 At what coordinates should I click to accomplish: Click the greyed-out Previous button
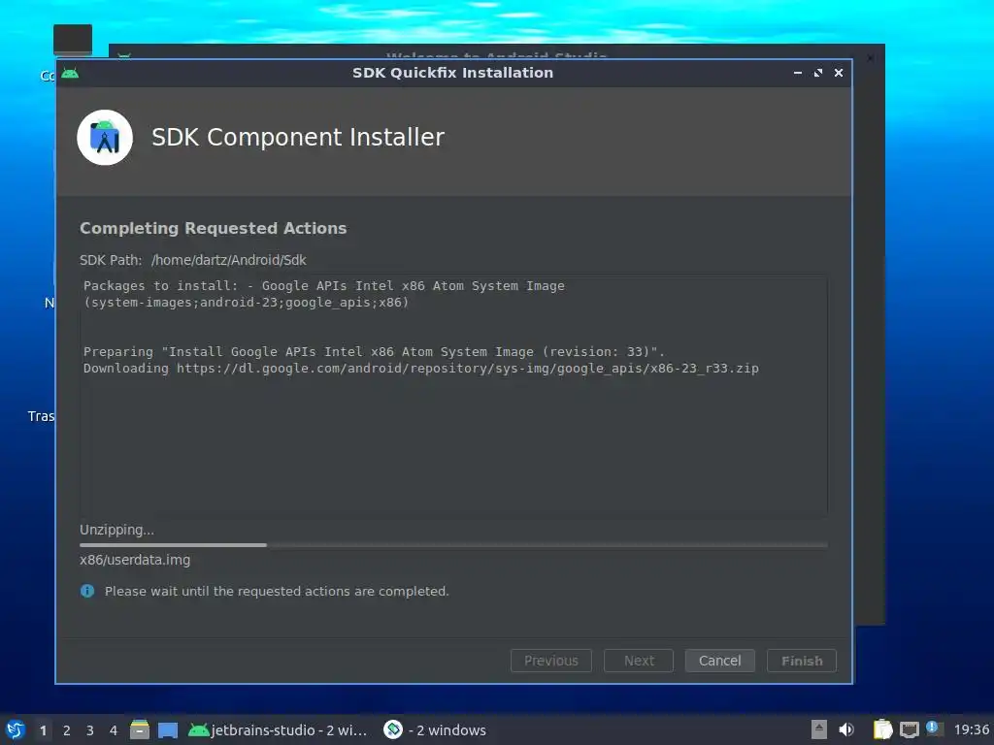coord(551,660)
